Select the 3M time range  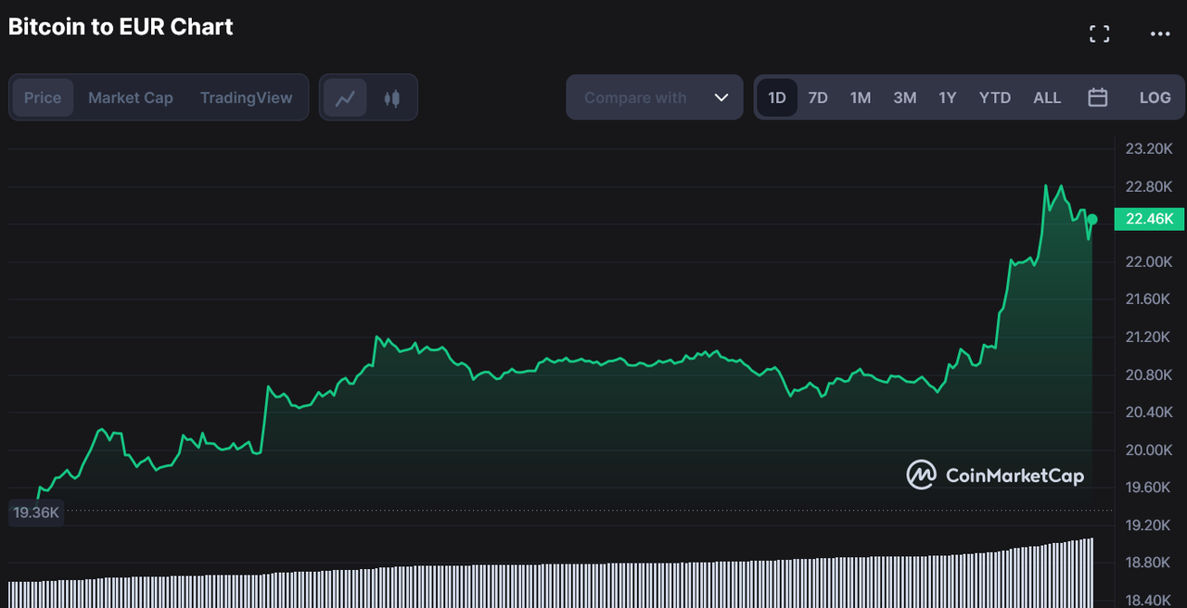pyautogui.click(x=905, y=97)
